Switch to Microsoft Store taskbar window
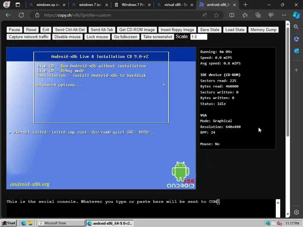 point(61,223)
